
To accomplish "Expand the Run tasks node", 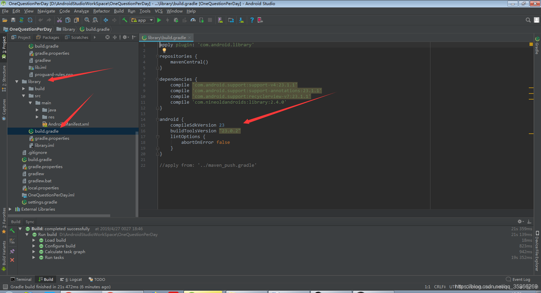I will (33, 258).
